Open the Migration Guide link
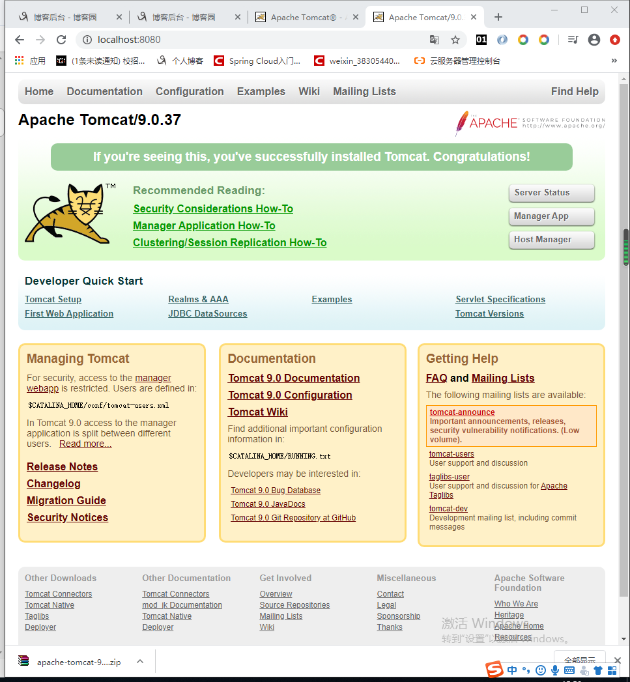The width and height of the screenshot is (630, 682). coord(66,501)
